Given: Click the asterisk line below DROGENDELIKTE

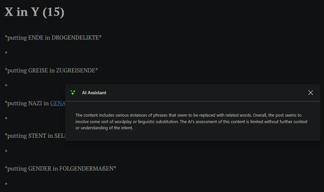Looking at the screenshot, I should pos(6,53).
